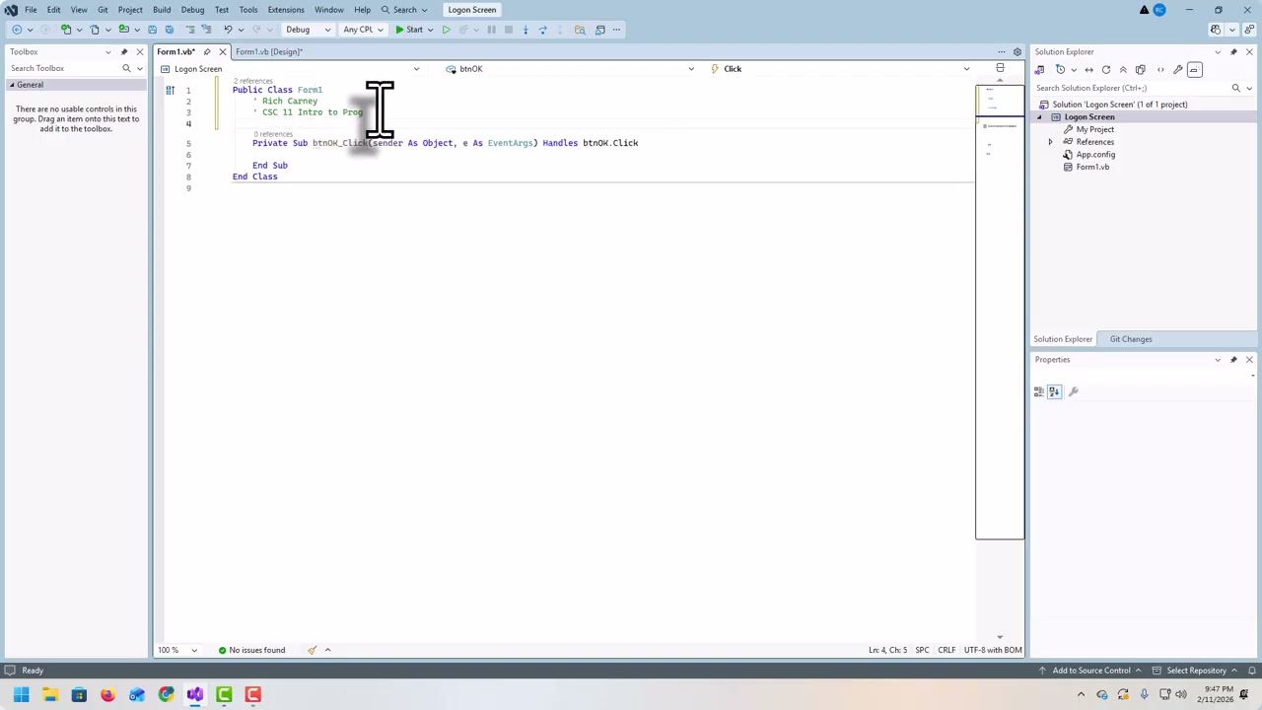
Task: Click Windows Start button on taskbar
Action: click(21, 695)
